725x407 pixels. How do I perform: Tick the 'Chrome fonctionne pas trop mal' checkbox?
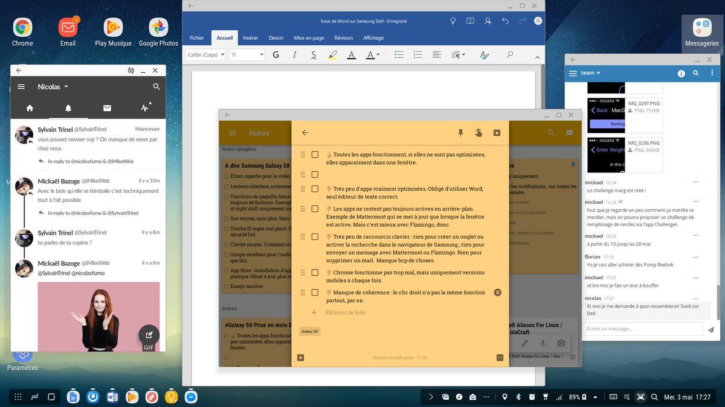315,273
